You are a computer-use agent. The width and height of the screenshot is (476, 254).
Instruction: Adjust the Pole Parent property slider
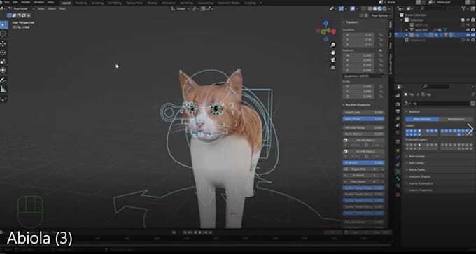[364, 182]
